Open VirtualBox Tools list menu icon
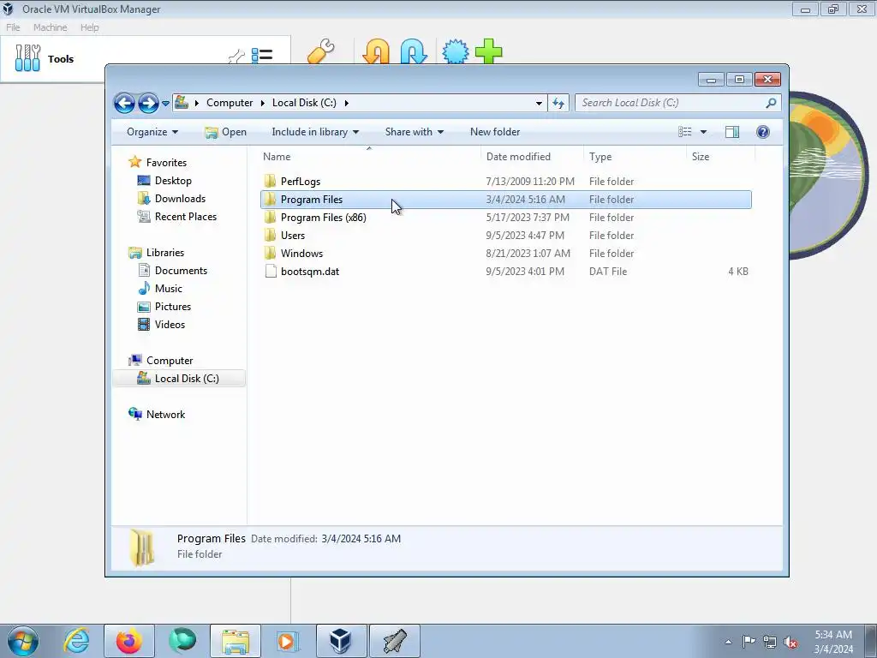The image size is (877, 658). 262,56
